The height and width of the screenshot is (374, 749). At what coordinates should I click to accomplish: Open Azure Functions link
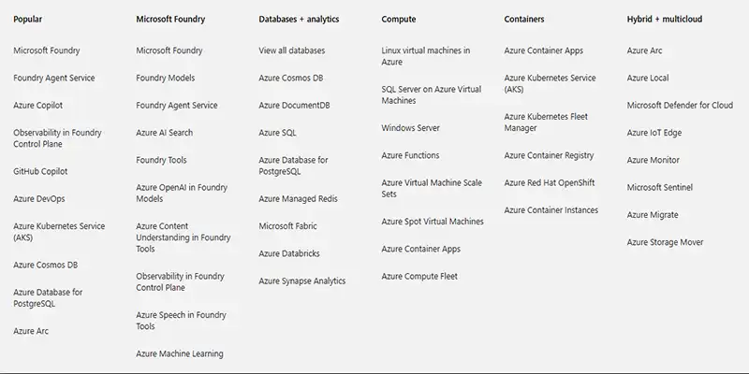410,156
